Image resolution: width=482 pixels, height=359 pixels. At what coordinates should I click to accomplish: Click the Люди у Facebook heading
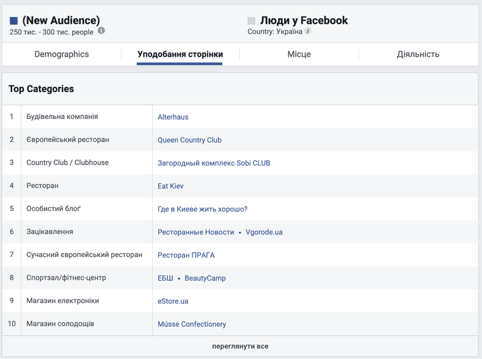(x=303, y=20)
